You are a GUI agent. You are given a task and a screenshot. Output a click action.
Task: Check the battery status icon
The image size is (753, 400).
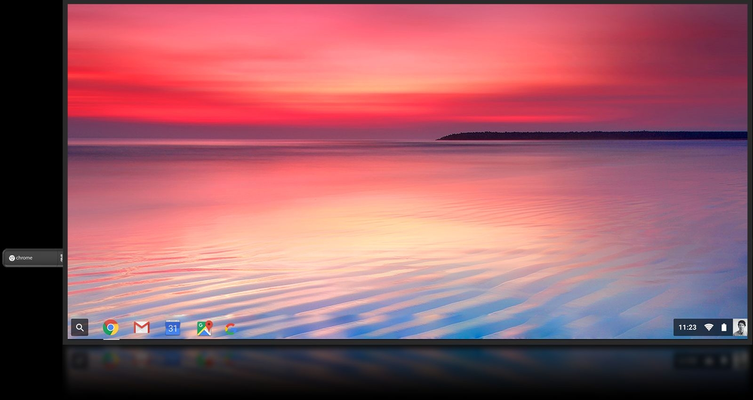click(724, 328)
